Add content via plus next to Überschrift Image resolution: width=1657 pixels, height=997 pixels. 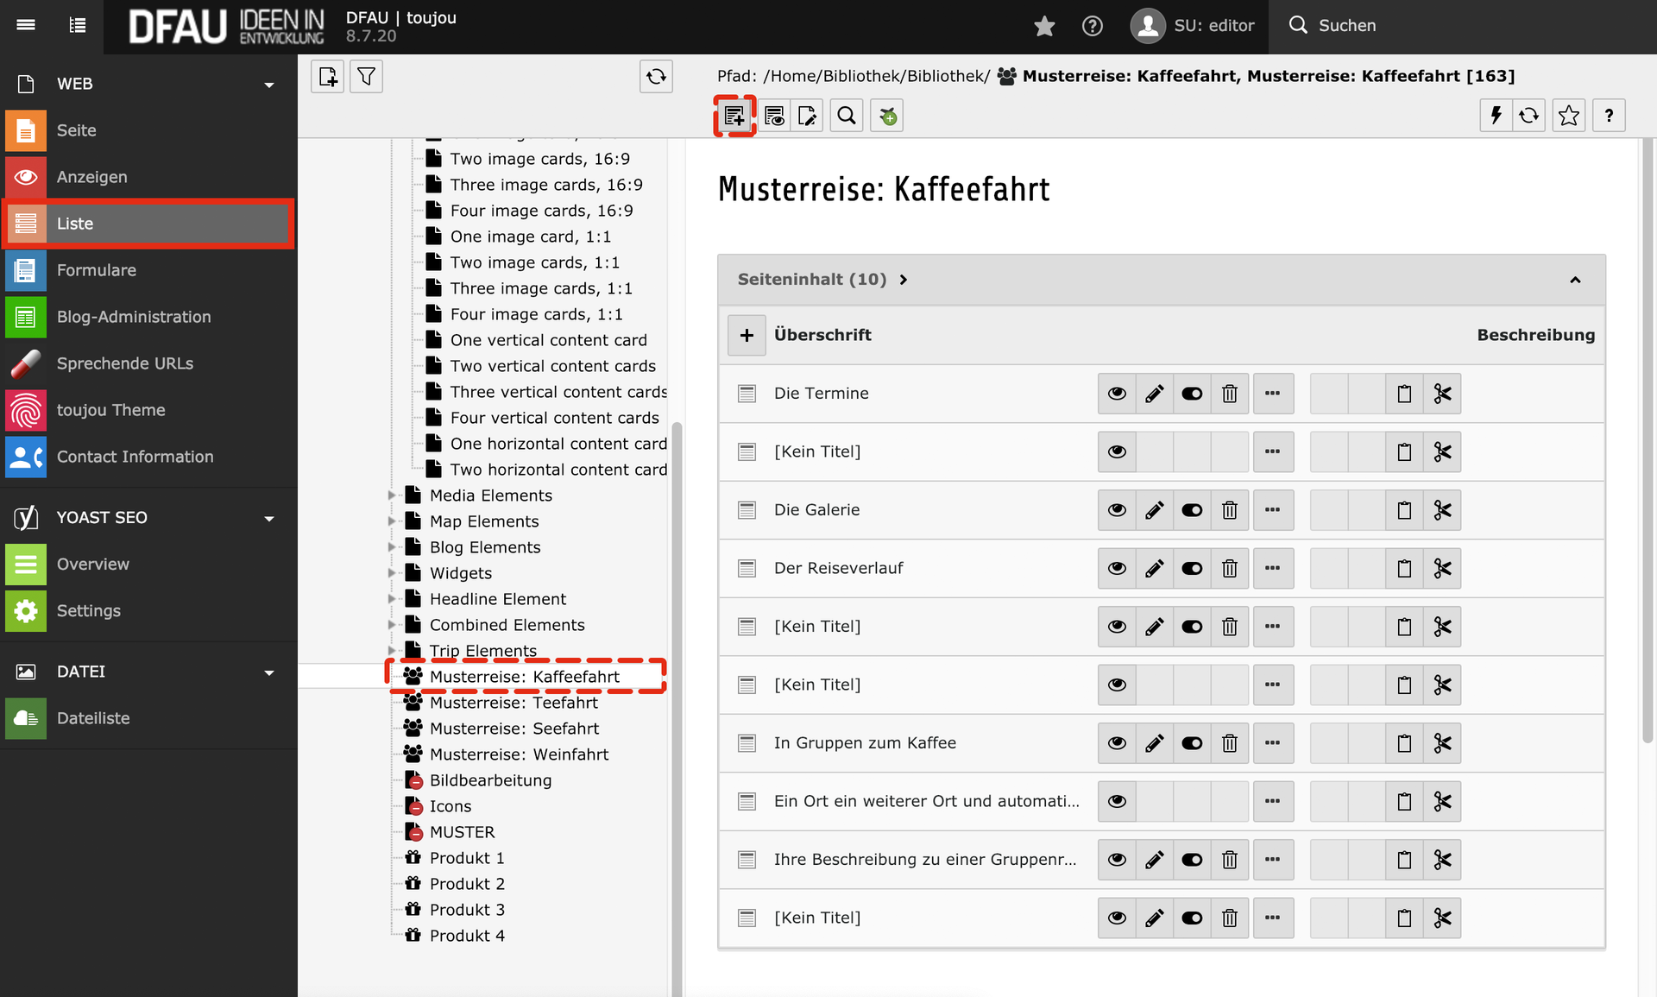747,335
